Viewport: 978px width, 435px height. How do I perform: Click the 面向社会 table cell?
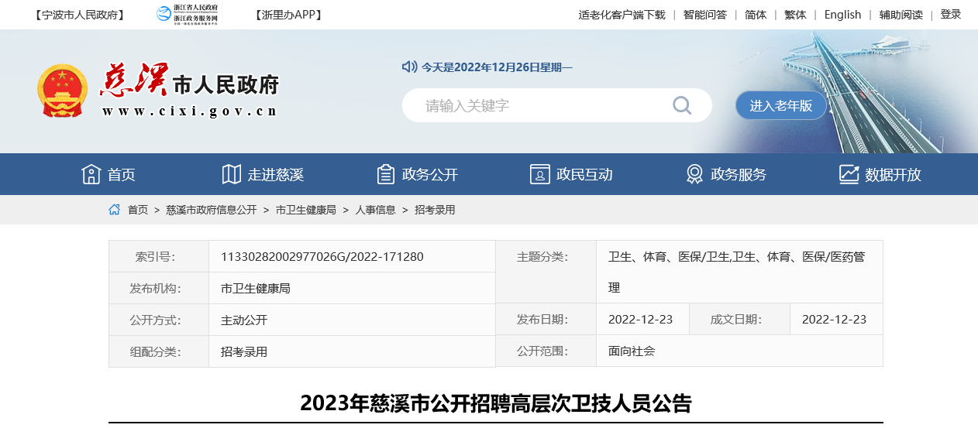739,351
